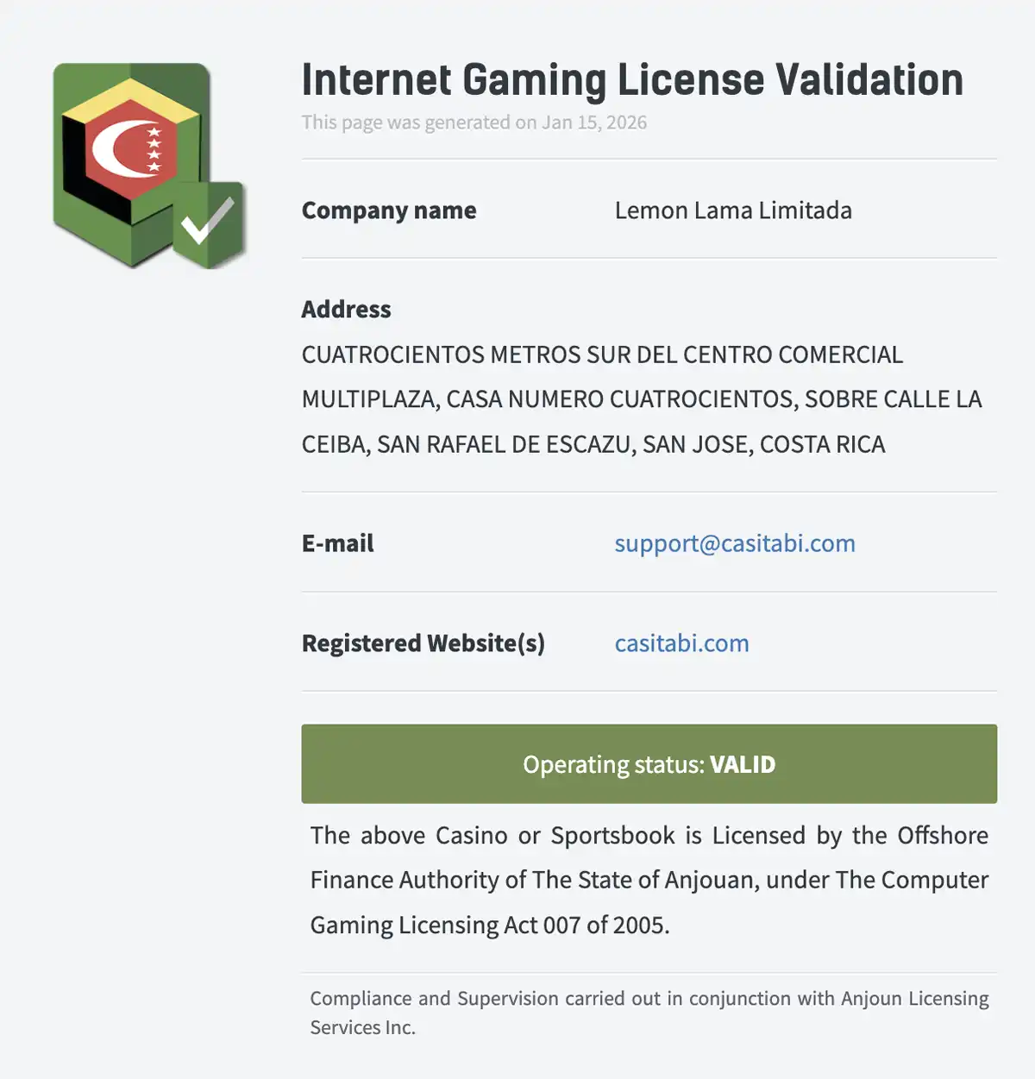Select the Lemon Lama Limitada company name
Image resolution: width=1035 pixels, height=1079 pixels.
click(x=733, y=210)
